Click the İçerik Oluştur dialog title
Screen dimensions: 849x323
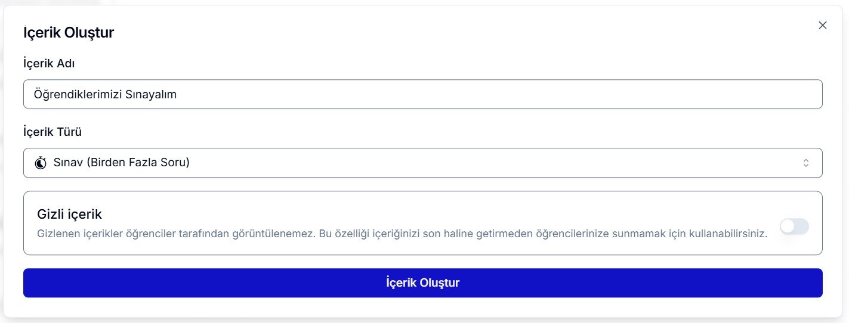(x=69, y=33)
